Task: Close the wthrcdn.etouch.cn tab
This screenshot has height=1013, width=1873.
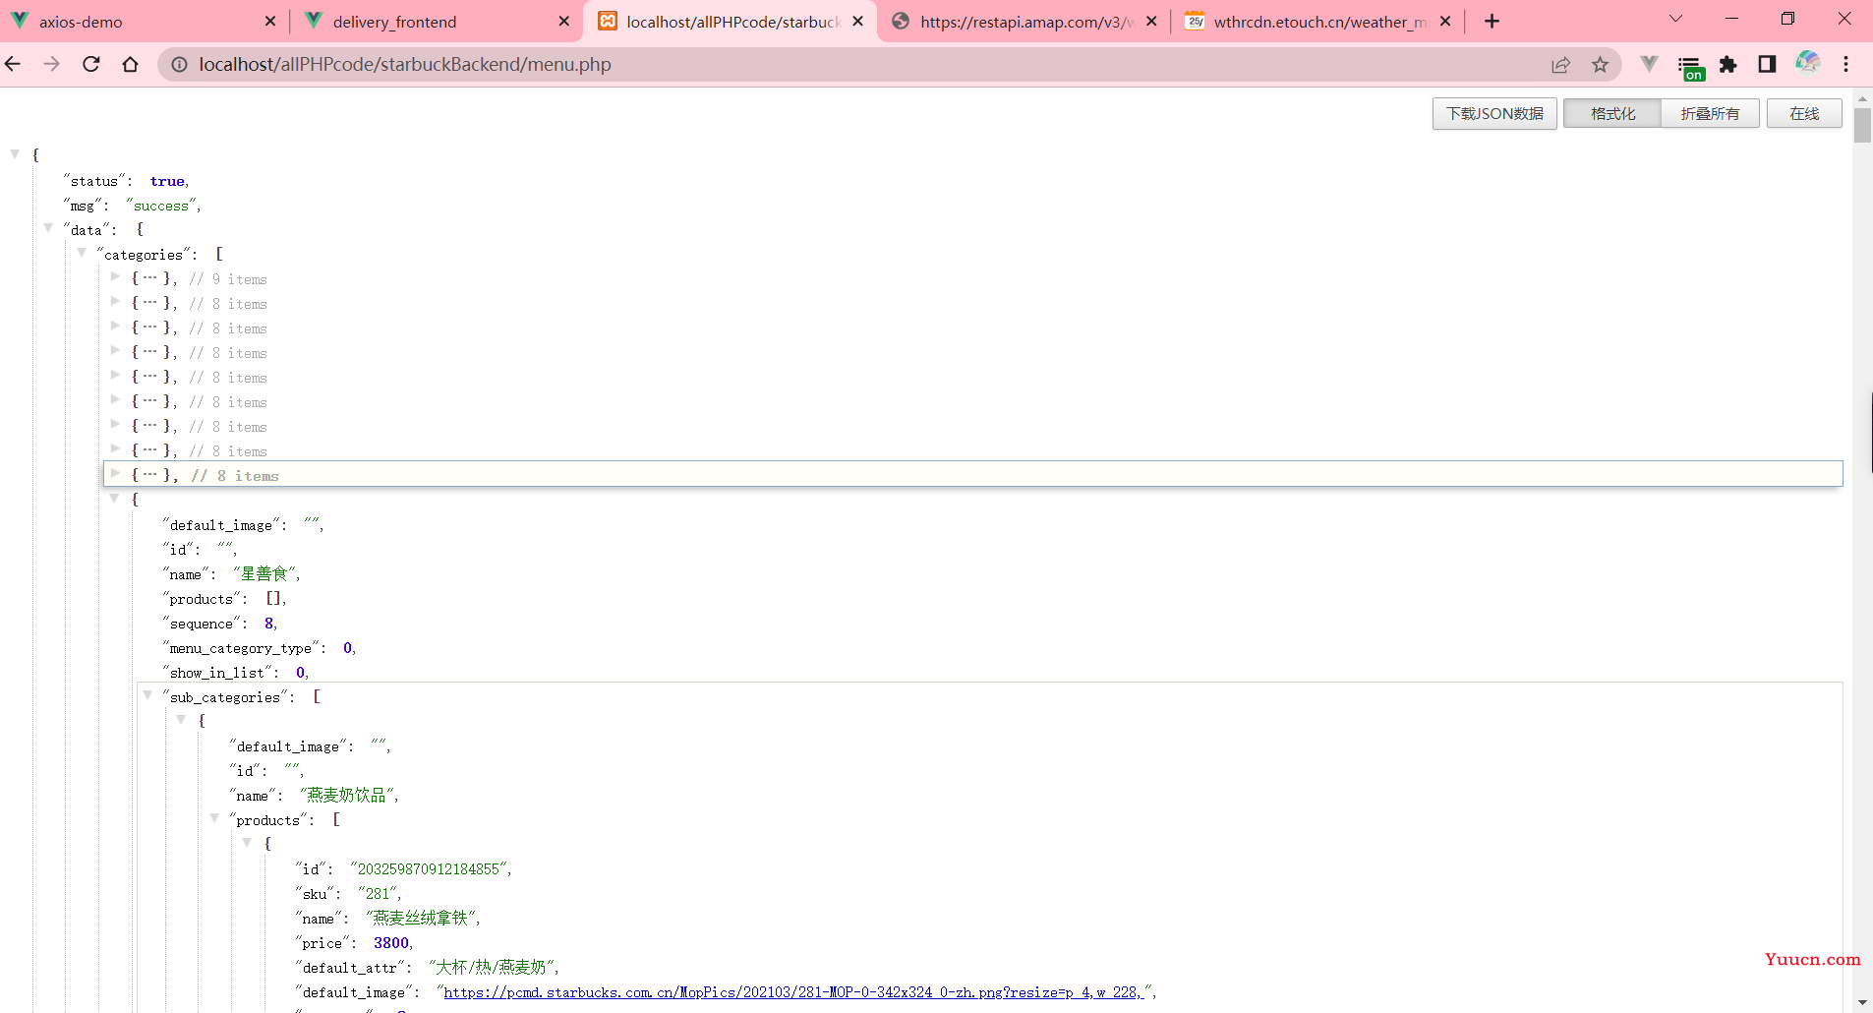Action: click(x=1444, y=21)
